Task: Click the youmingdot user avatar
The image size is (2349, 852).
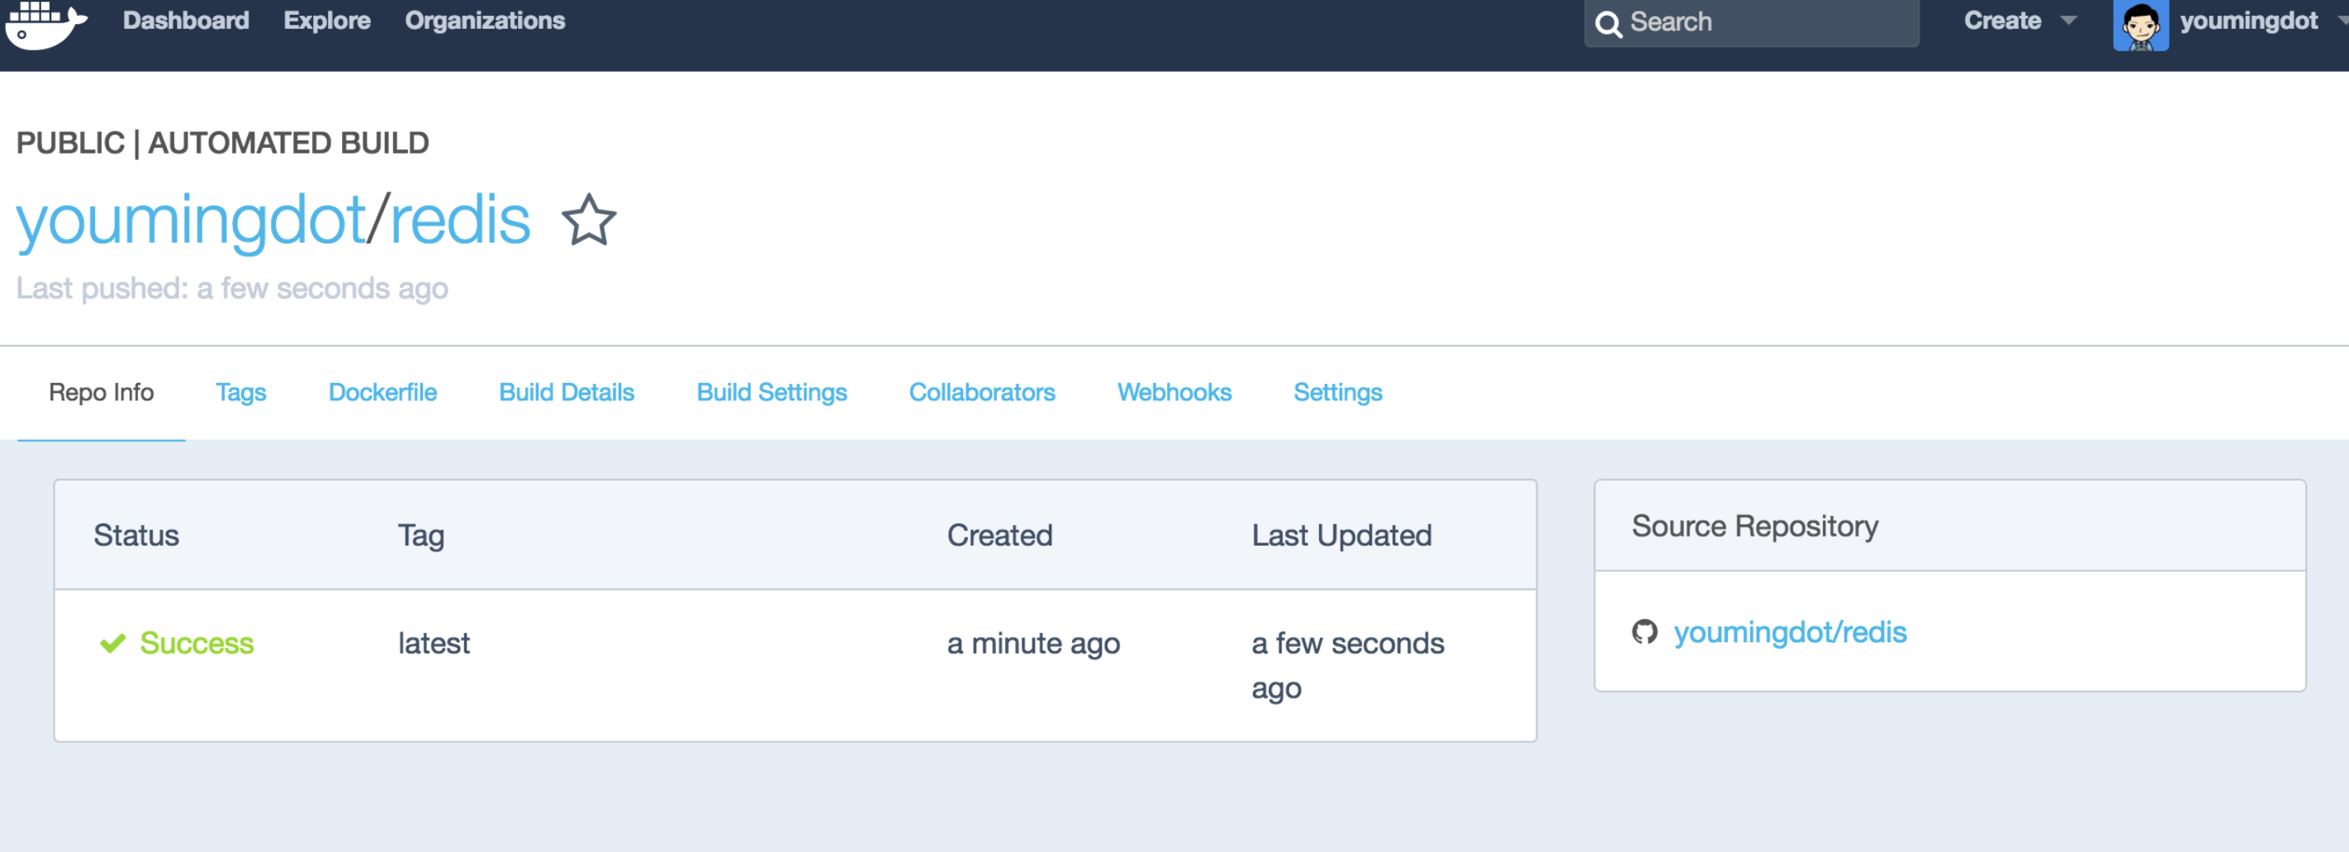Action: (x=2139, y=26)
